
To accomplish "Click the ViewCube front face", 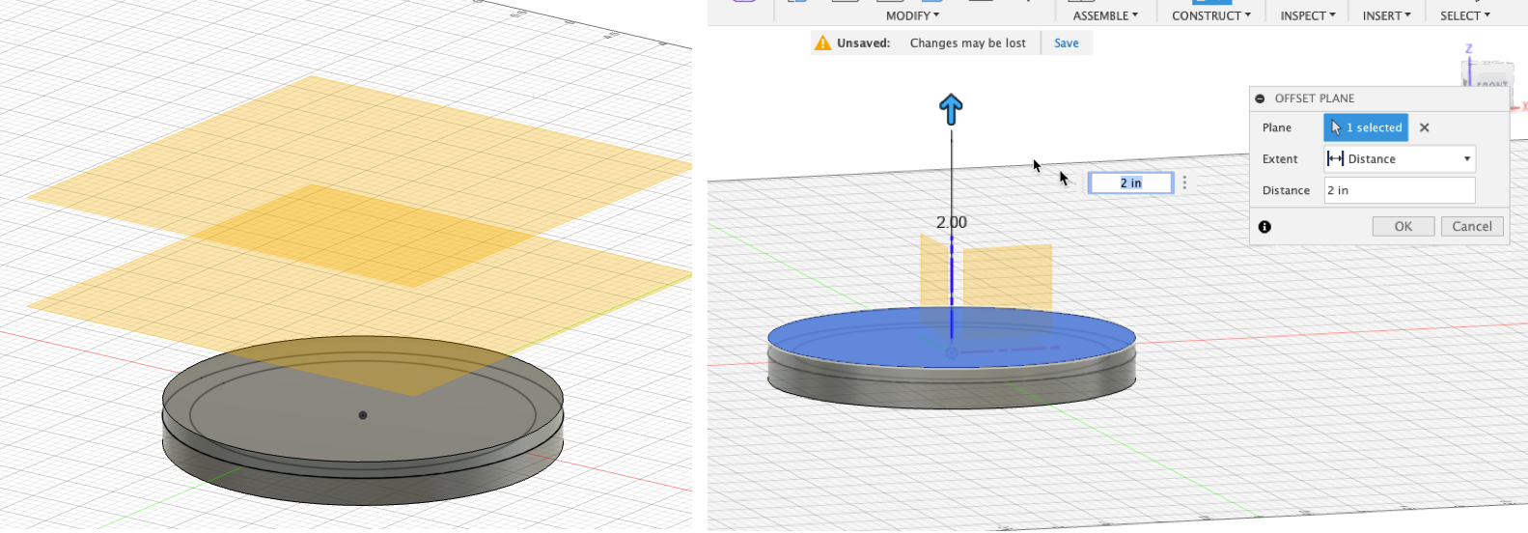I will (1491, 82).
